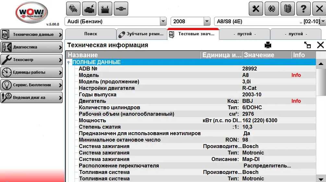Open the Техосмотр menu

(x=31, y=60)
